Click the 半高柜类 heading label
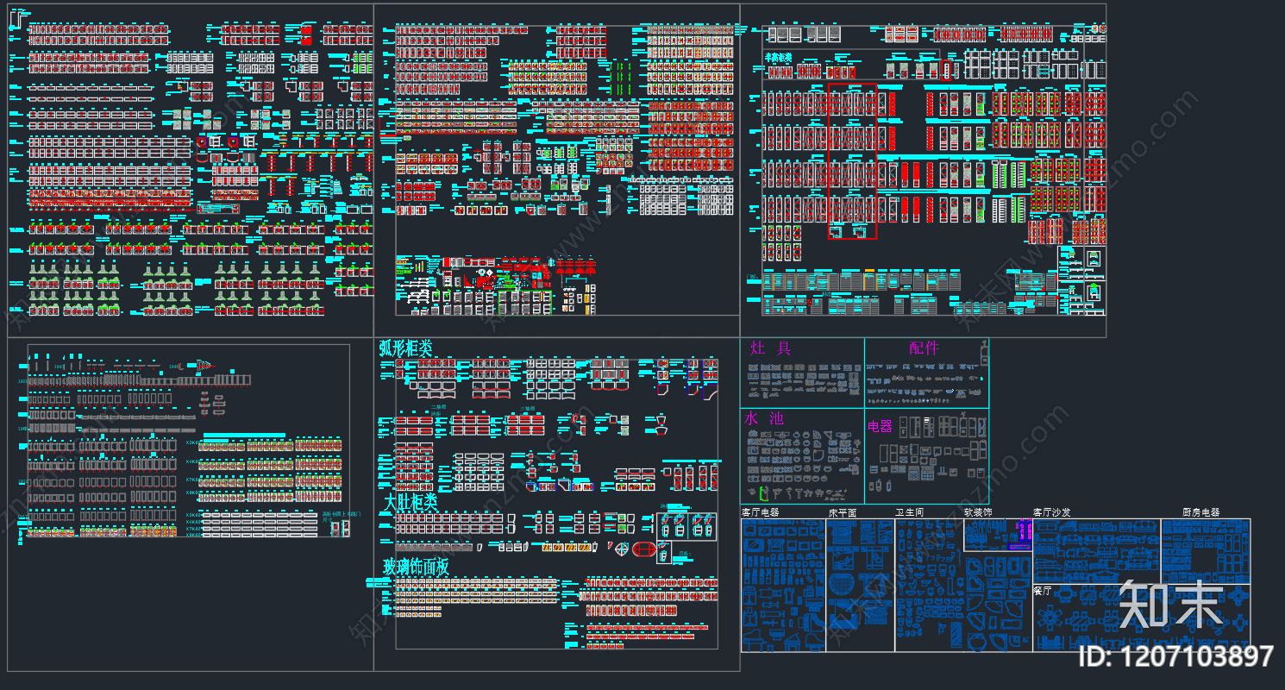The width and height of the screenshot is (1285, 690). (x=778, y=57)
